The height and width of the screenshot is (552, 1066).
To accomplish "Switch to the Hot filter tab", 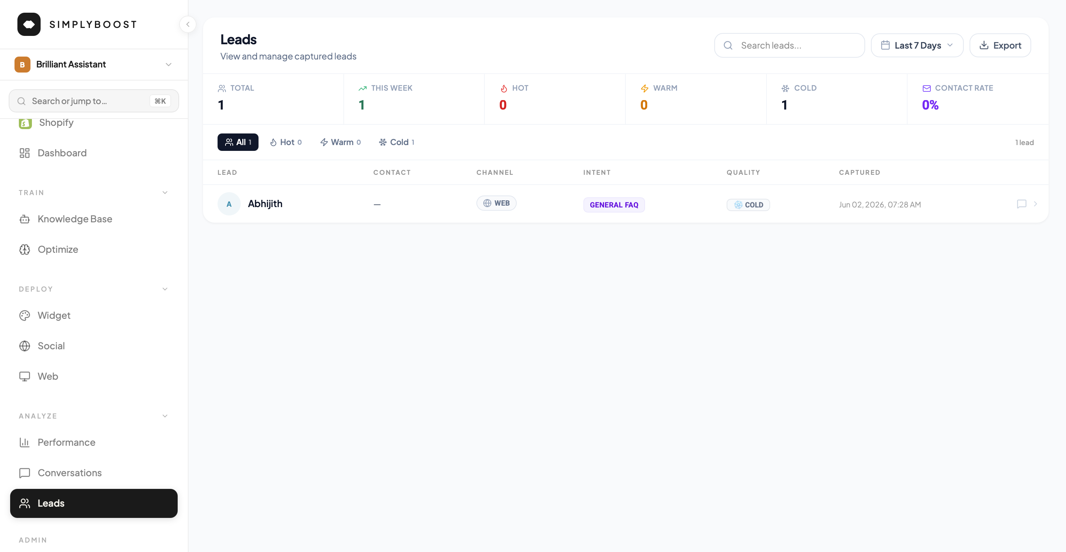I will click(286, 142).
